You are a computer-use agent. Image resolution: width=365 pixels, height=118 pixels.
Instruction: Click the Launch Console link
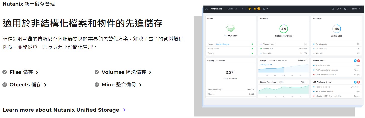pyautogui.click(x=222, y=44)
